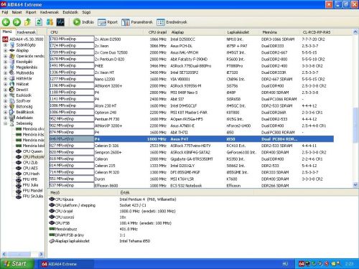
Task: Open Eredmények toolbar button
Action: (x=172, y=22)
